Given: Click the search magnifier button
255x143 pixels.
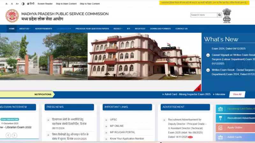Looking at the screenshot, I should pos(219,15).
